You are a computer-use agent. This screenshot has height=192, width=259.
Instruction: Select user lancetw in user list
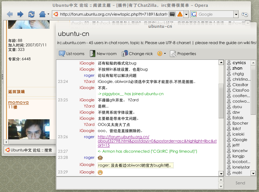pos(239,151)
